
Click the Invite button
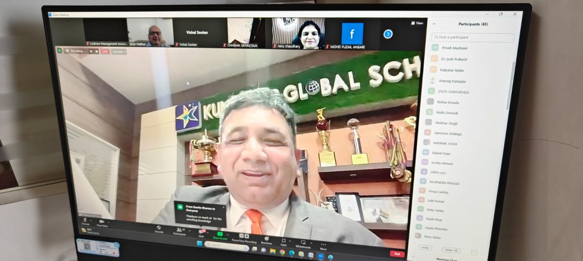[x=425, y=248]
